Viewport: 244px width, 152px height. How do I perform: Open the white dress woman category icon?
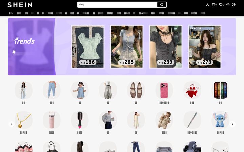(23, 90)
